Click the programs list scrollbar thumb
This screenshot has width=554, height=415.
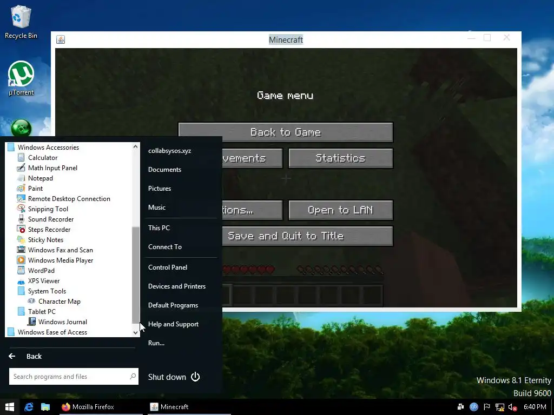135,275
